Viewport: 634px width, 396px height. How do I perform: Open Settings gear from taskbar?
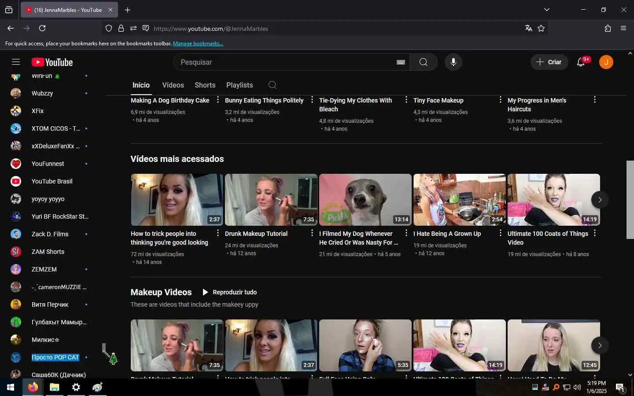pyautogui.click(x=76, y=387)
